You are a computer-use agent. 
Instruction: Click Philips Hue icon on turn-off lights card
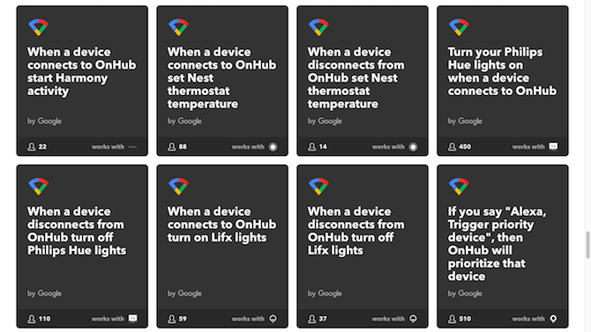pyautogui.click(x=132, y=319)
